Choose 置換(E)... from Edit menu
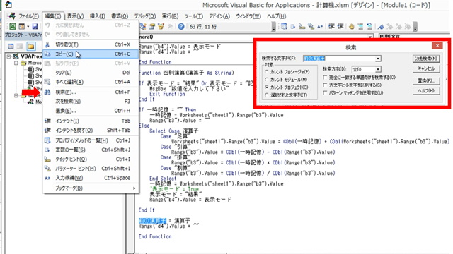The height and width of the screenshot is (254, 453). pos(91,111)
